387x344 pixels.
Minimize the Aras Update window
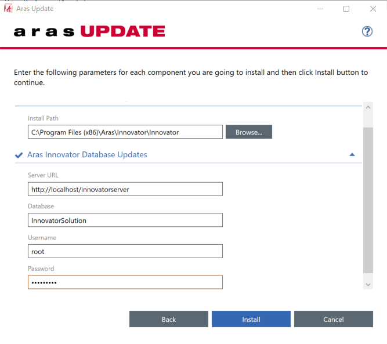320,9
